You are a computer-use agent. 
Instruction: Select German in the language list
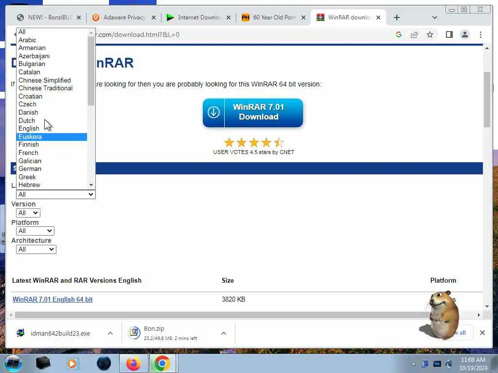pyautogui.click(x=52, y=169)
